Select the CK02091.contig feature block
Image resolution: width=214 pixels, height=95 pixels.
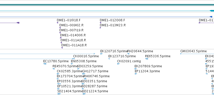coord(118,64)
